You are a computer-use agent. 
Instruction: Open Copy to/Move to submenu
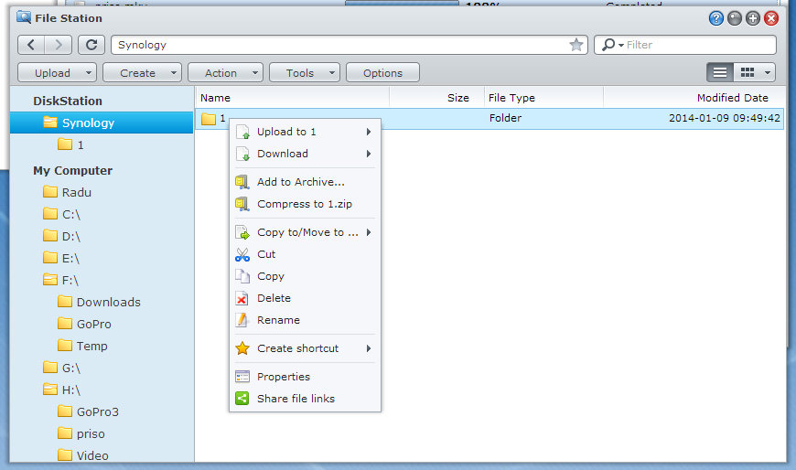click(305, 232)
